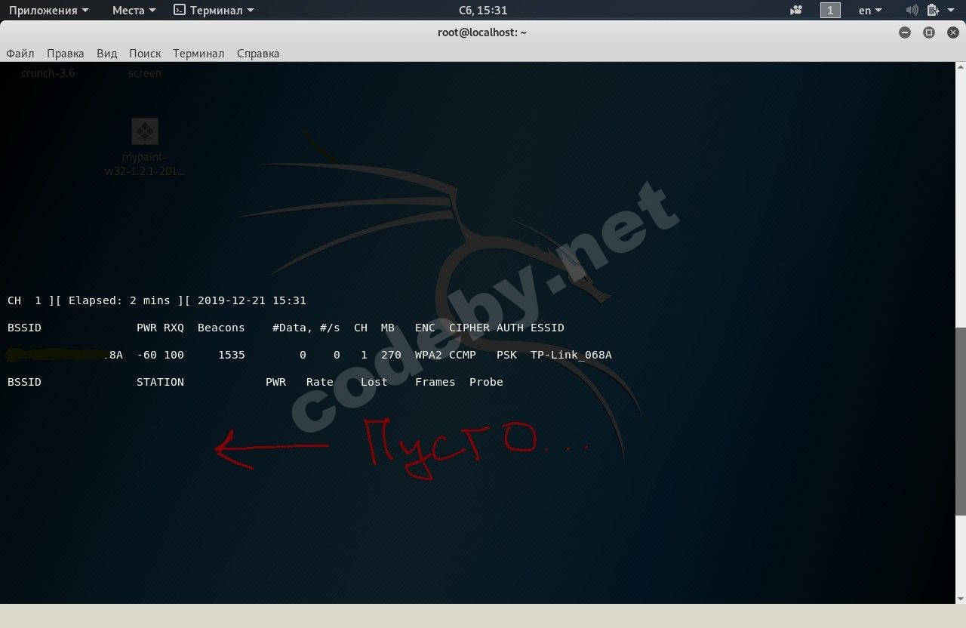Click the MB column header
The height and width of the screenshot is (628, 966).
pos(388,328)
